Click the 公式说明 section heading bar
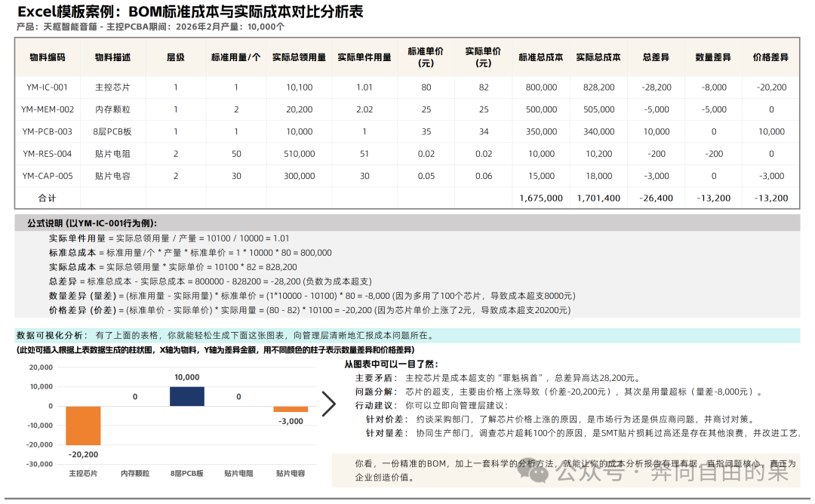This screenshot has width=815, height=504. click(407, 223)
